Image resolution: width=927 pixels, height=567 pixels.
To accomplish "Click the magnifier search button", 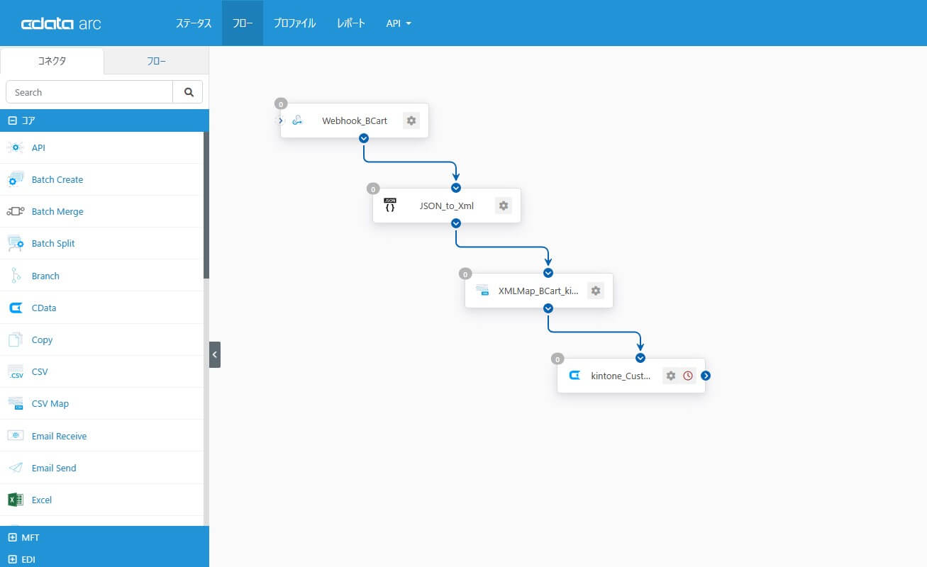I will tap(188, 92).
